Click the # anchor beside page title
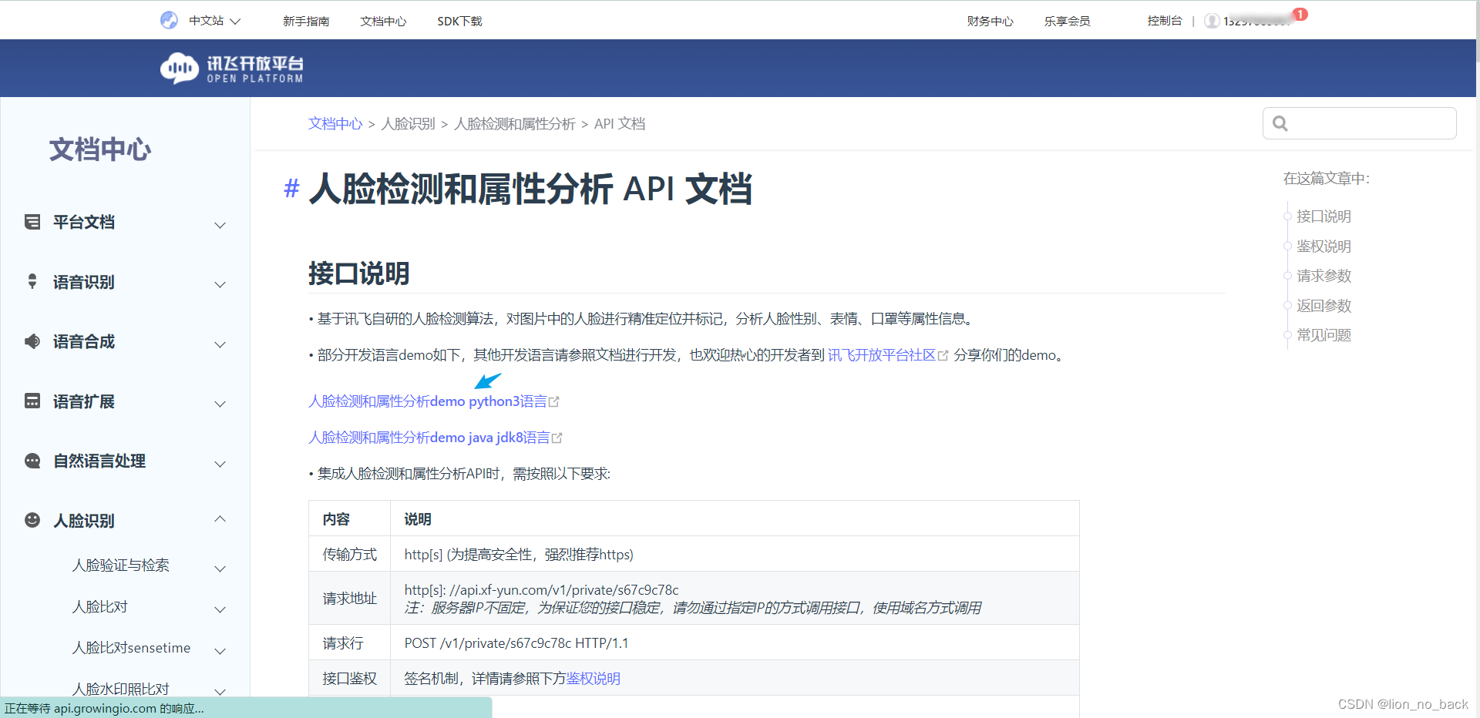The image size is (1480, 718). point(291,188)
